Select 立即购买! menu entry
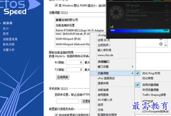The image size is (171, 116). (x=104, y=45)
